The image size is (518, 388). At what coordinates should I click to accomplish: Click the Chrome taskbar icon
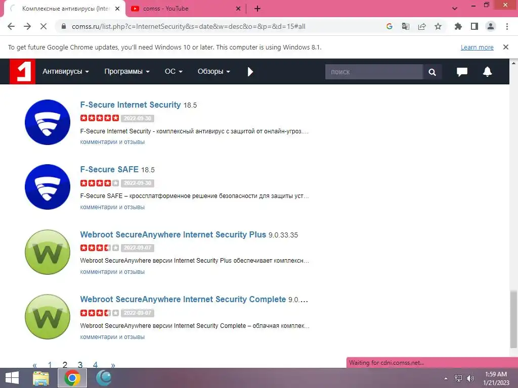(72, 378)
